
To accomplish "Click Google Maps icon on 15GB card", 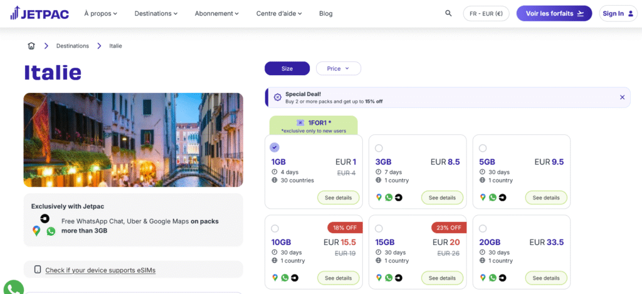I will pyautogui.click(x=379, y=278).
